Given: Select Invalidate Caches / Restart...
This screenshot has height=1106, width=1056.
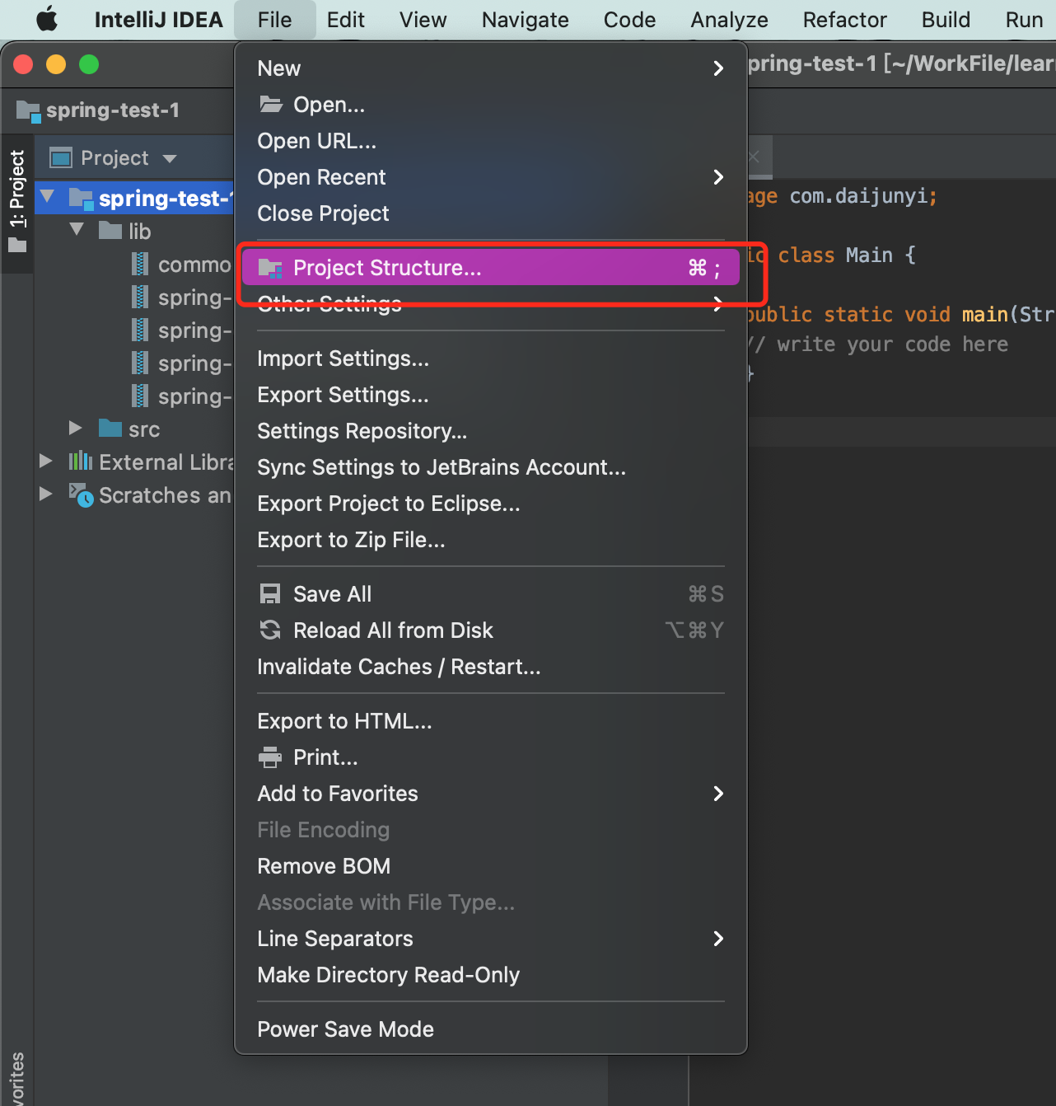Looking at the screenshot, I should (x=491, y=667).
